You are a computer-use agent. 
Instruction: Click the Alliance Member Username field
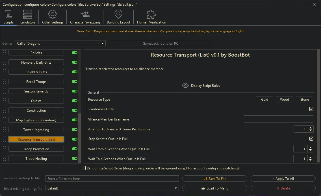[278, 119]
